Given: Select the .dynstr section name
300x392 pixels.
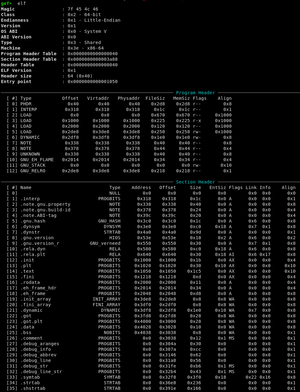Looking at the screenshot, I should click(30, 232).
